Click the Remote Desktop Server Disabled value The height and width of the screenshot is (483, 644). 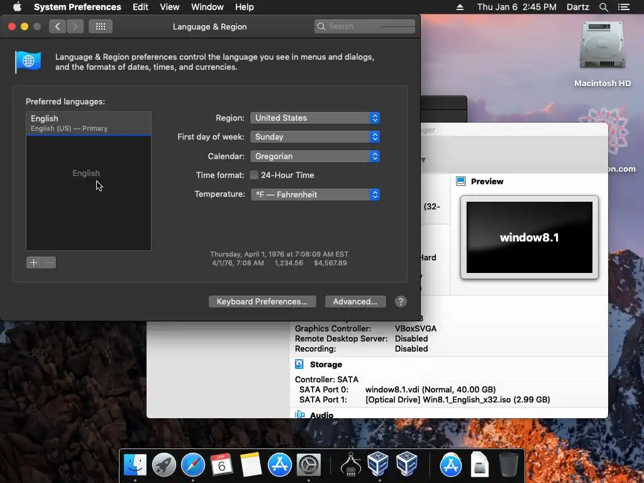point(411,338)
